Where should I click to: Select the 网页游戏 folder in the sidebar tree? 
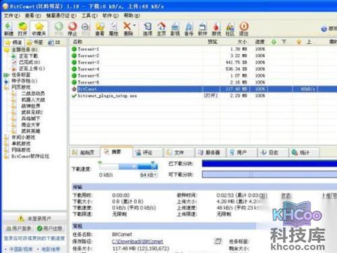pyautogui.click(x=21, y=87)
